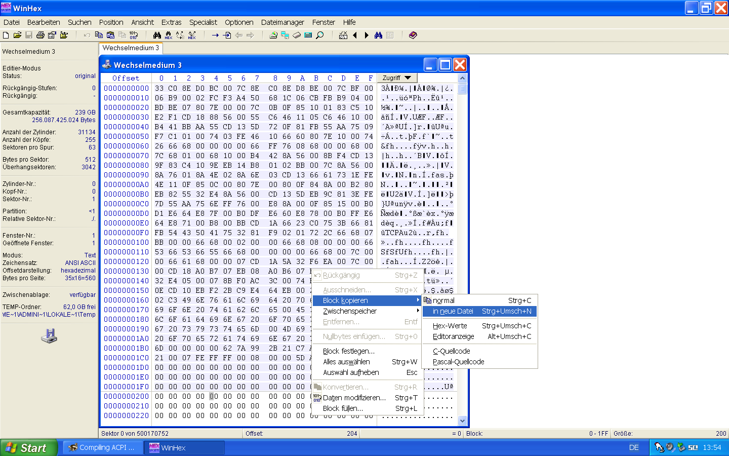Image resolution: width=729 pixels, height=456 pixels.
Task: Click the hex view scrollbar down arrow
Action: [x=462, y=421]
